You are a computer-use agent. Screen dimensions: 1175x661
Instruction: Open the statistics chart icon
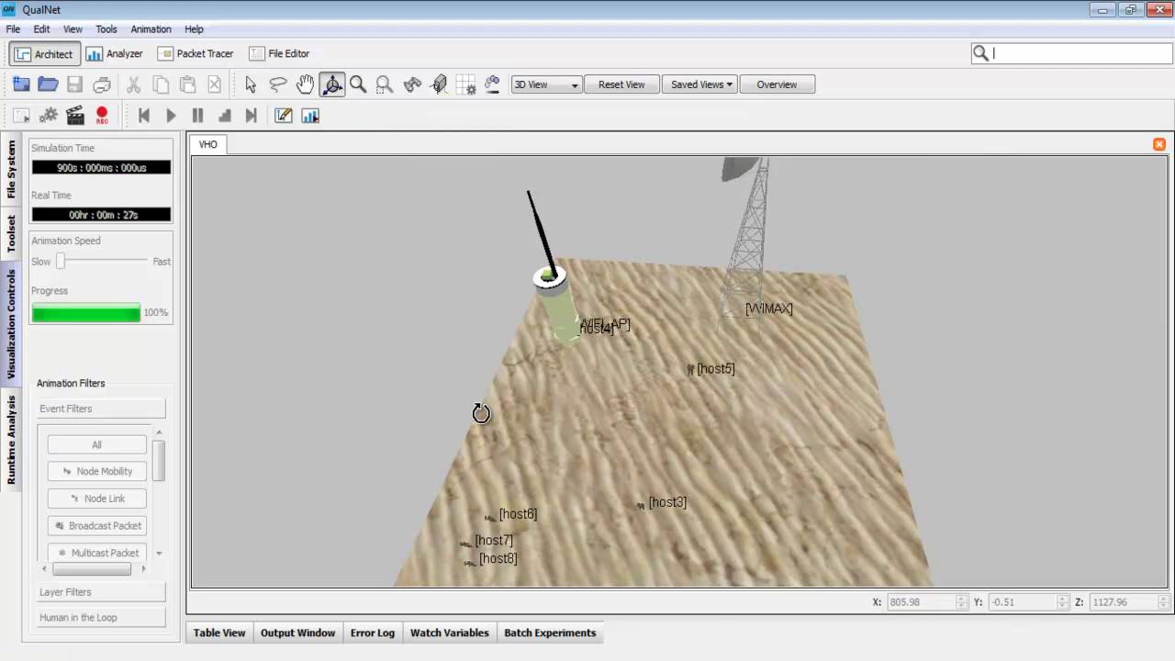310,116
